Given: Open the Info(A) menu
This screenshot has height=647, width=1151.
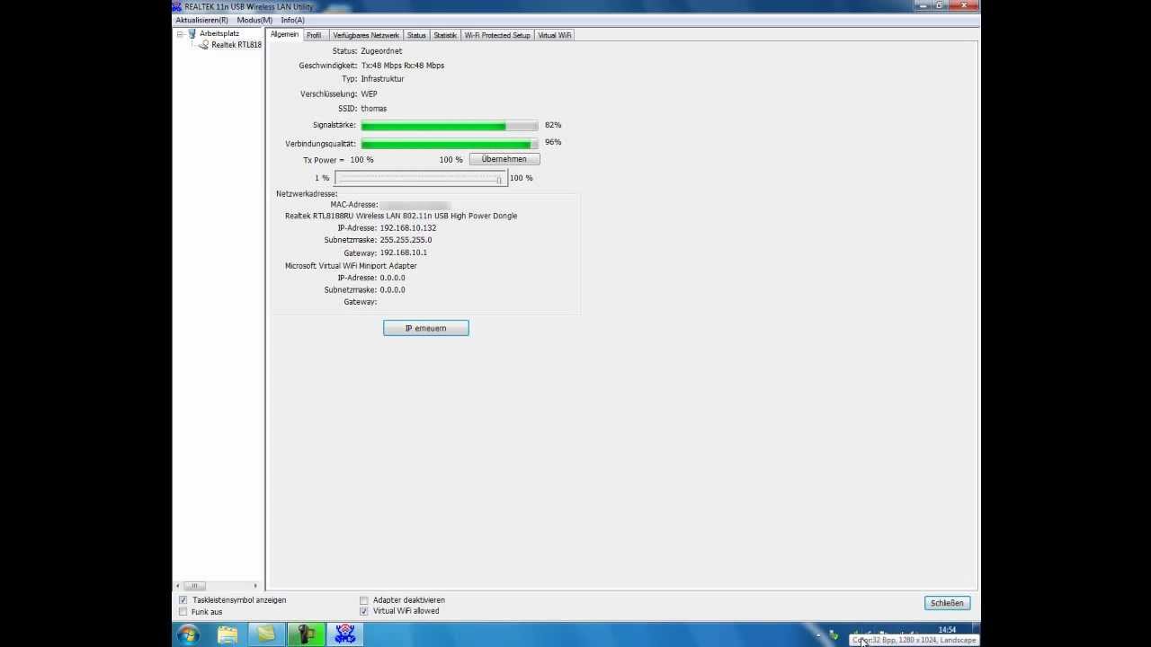Looking at the screenshot, I should (x=292, y=20).
